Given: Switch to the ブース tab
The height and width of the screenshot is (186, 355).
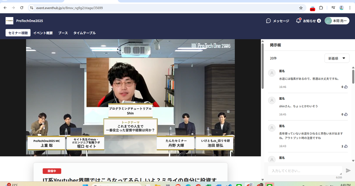Looking at the screenshot, I should click(x=63, y=33).
